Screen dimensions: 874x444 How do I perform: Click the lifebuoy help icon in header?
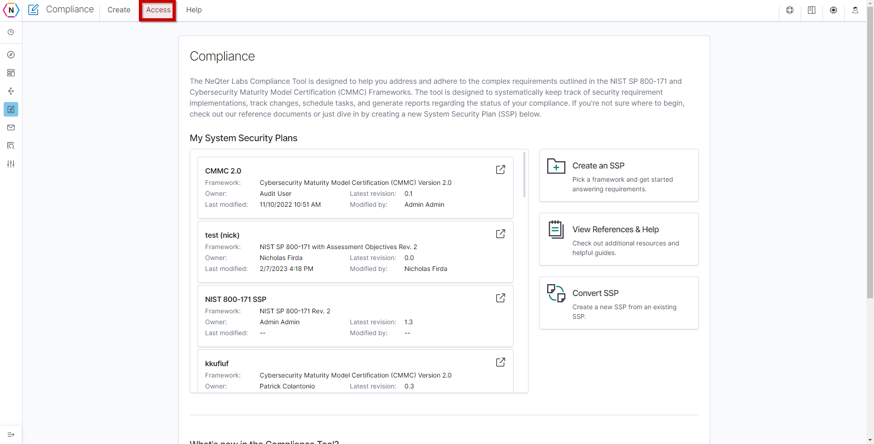click(x=790, y=10)
